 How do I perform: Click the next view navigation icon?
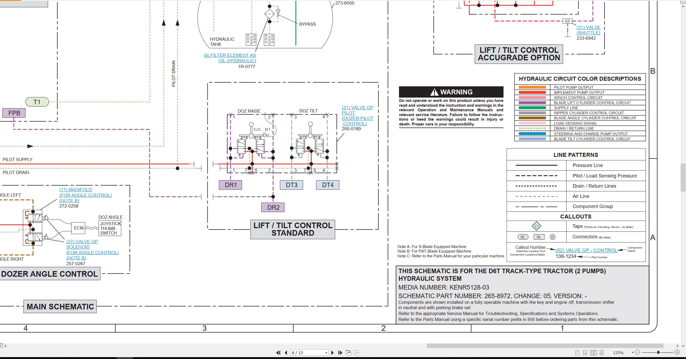356,353
